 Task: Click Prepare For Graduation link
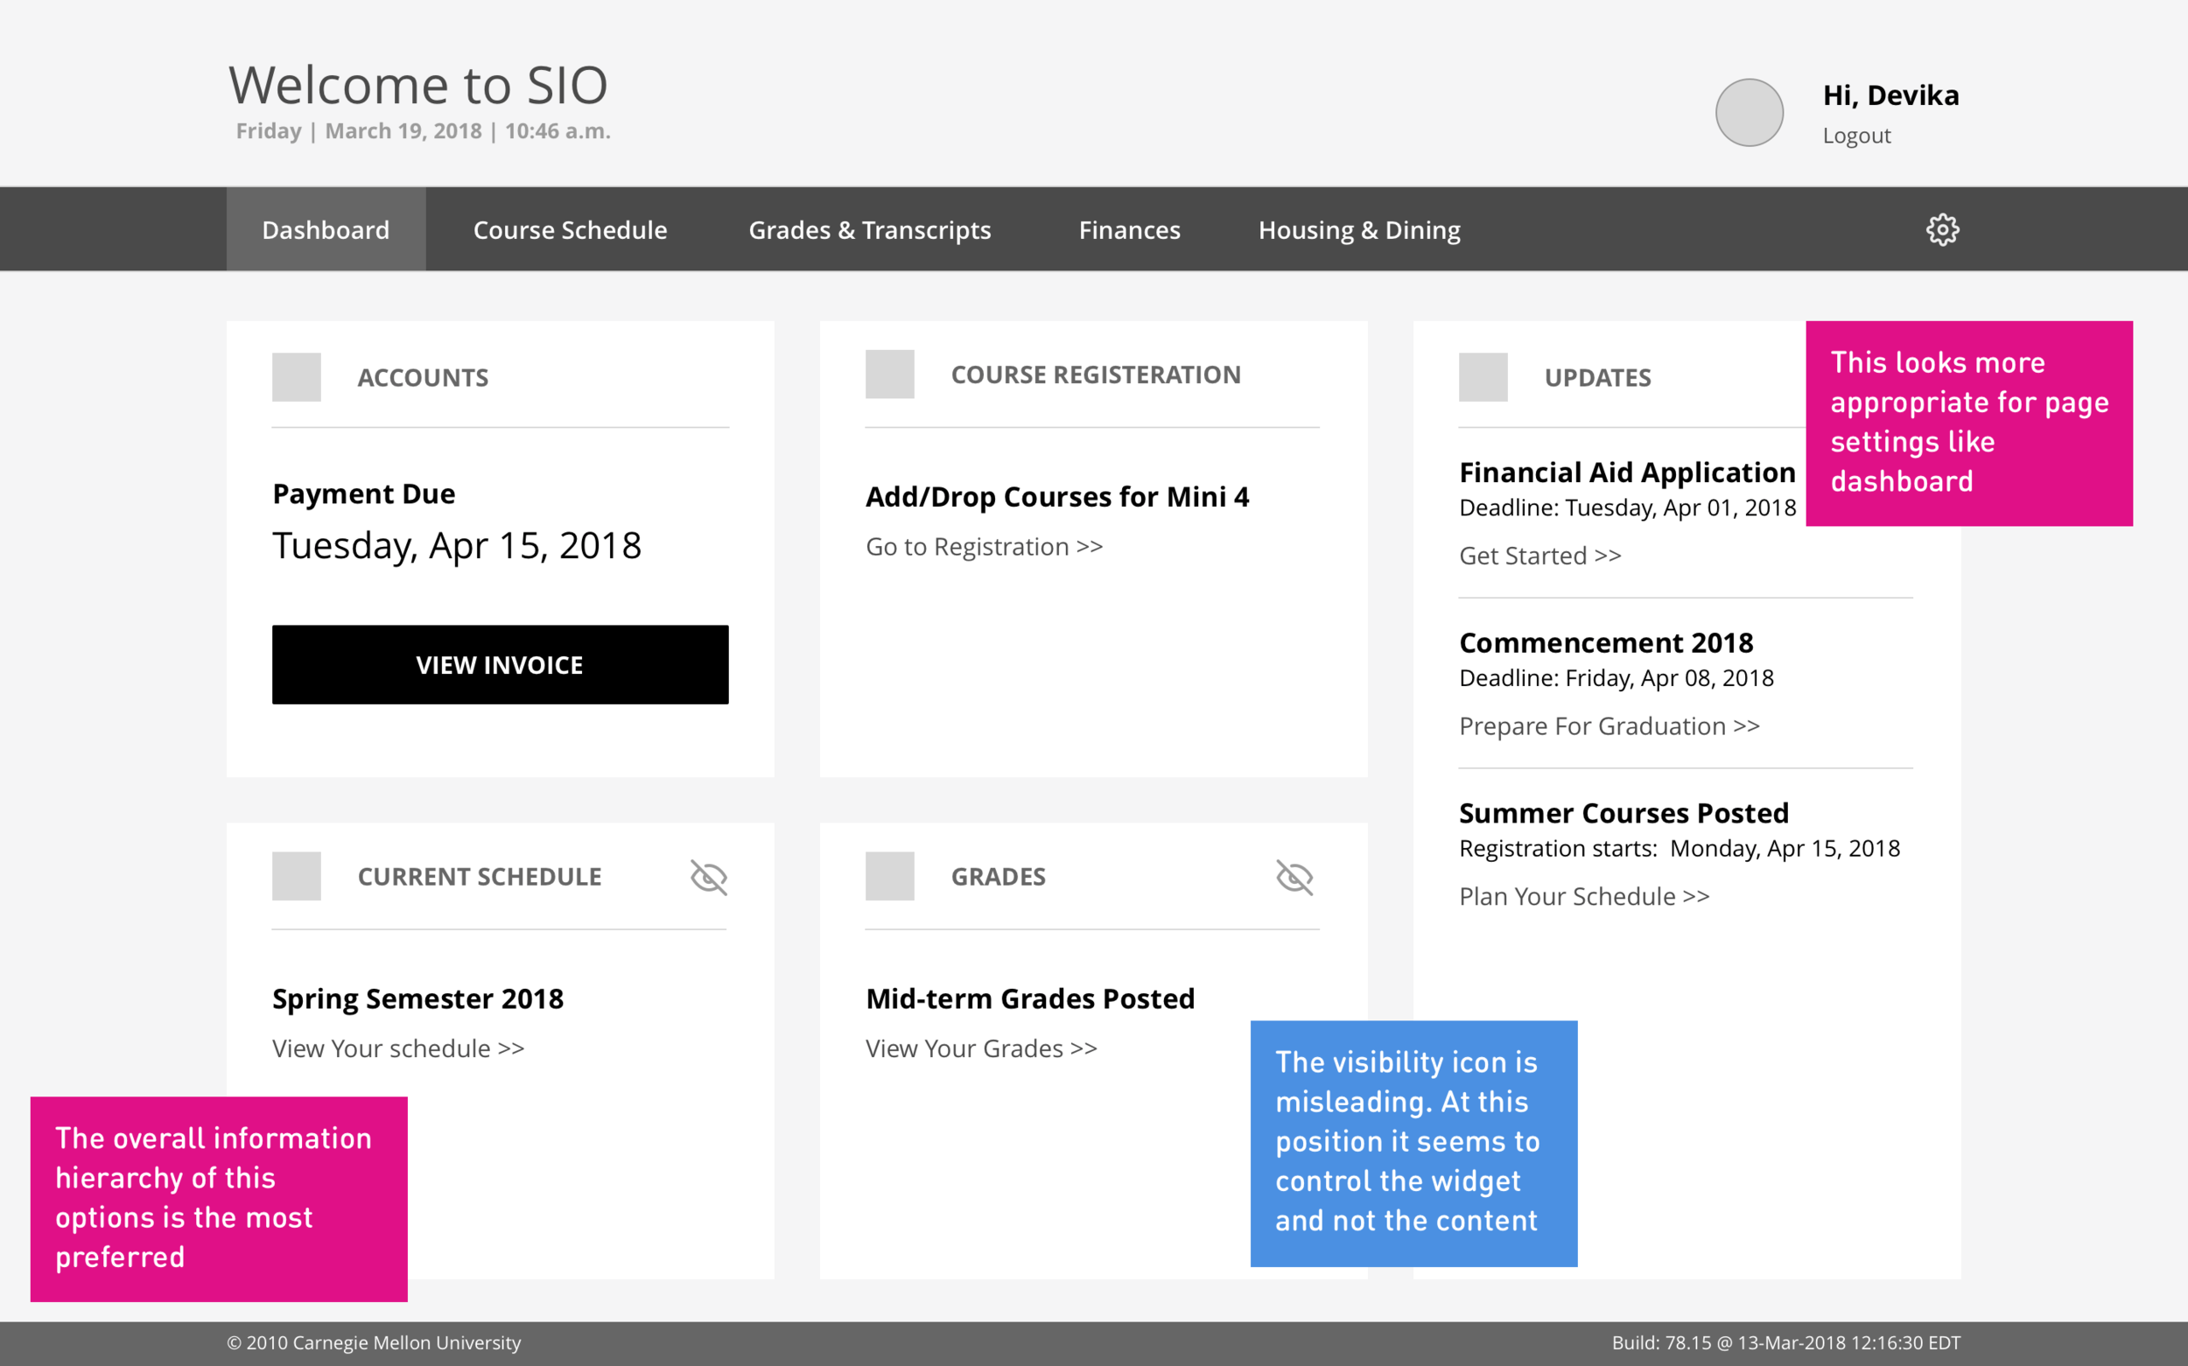pyautogui.click(x=1609, y=726)
